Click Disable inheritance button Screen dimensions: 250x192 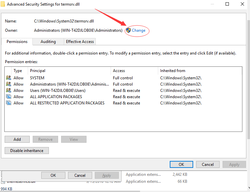pos(27,150)
